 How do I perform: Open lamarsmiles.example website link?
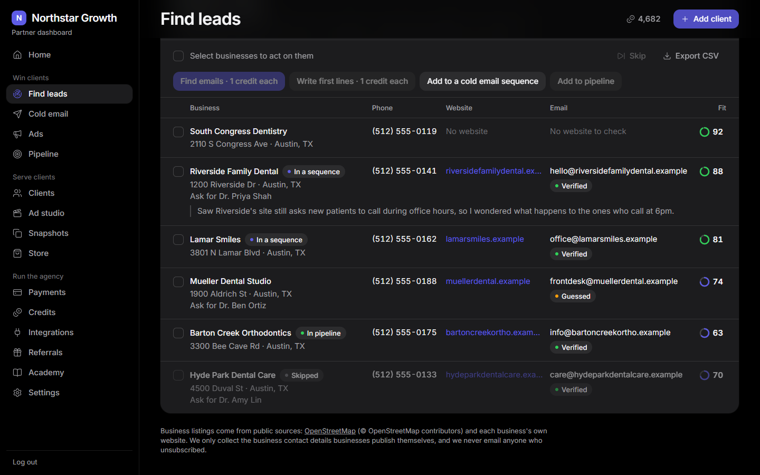[485, 239]
